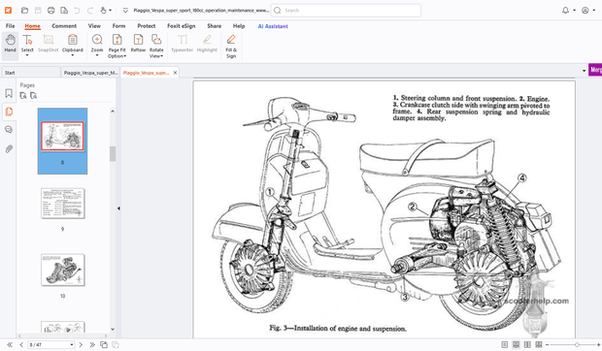Screen dimensions: 602x351
Task: Click the Foxit logo icon
Action: pos(8,11)
